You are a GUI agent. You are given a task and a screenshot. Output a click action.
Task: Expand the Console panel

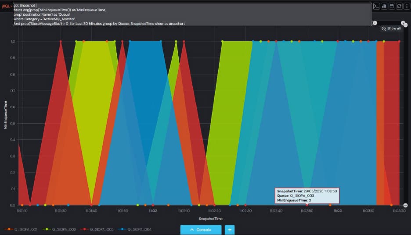click(201, 229)
